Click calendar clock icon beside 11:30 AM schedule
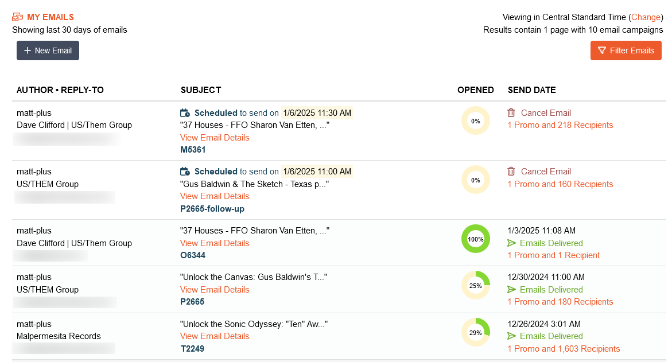This screenshot has height=362, width=672. (x=185, y=113)
